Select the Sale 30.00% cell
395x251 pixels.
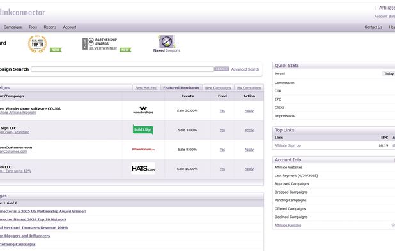tap(187, 111)
